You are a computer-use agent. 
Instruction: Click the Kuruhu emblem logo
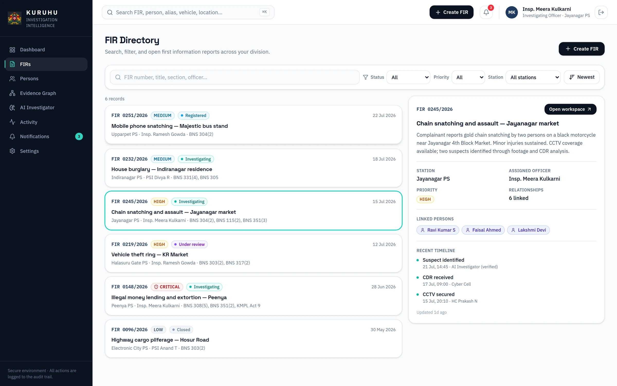pyautogui.click(x=14, y=18)
